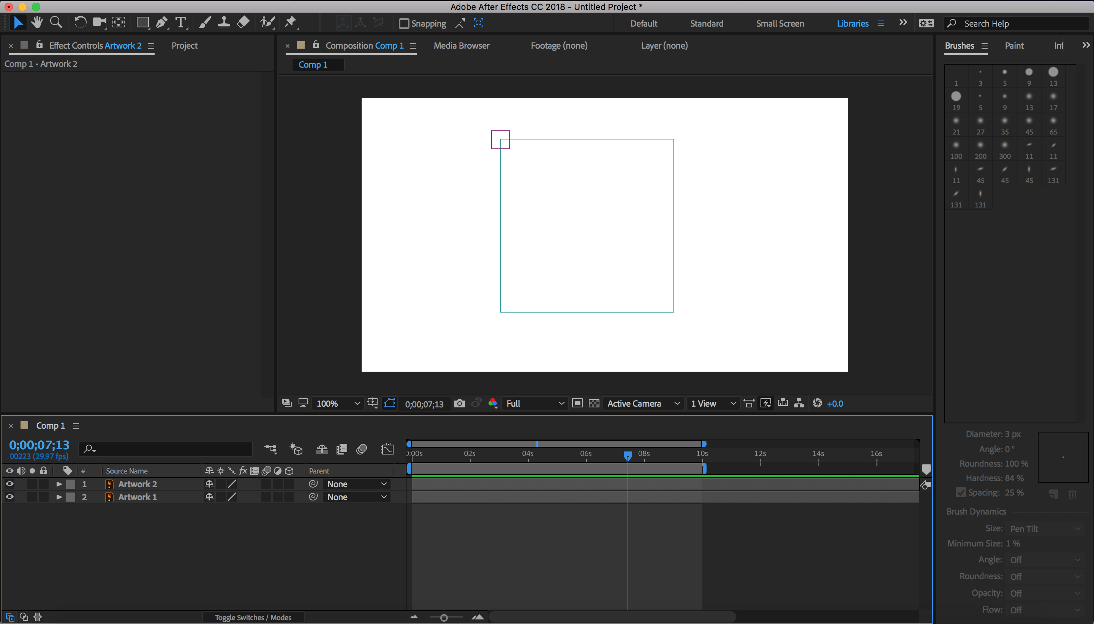Viewport: 1094px width, 624px height.
Task: Open the Full resolution dropdown
Action: coord(534,404)
